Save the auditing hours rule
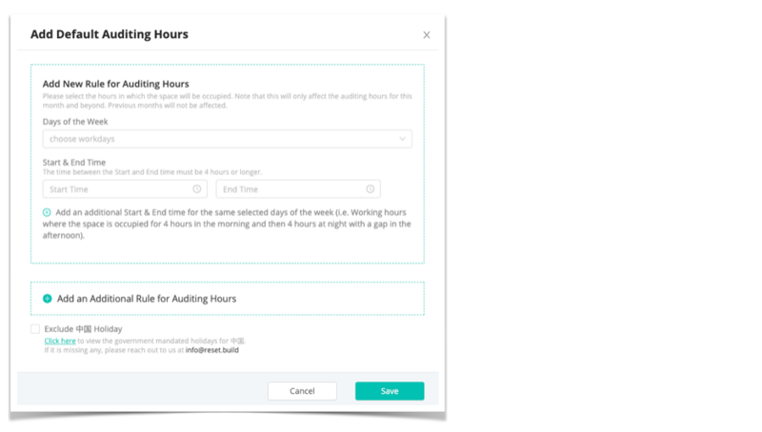762x432 pixels. coord(390,391)
